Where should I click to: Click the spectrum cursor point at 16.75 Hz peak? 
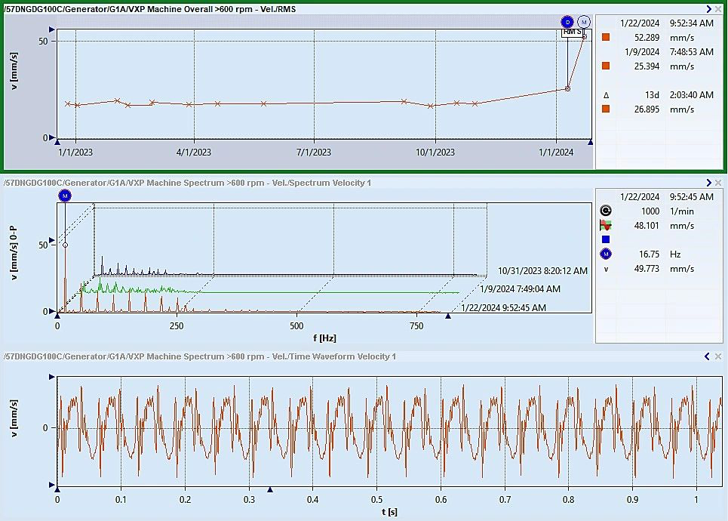point(66,245)
